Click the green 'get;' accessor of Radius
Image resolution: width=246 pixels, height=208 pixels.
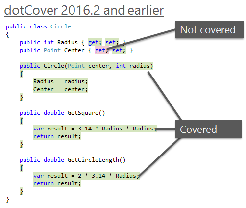click(x=95, y=42)
